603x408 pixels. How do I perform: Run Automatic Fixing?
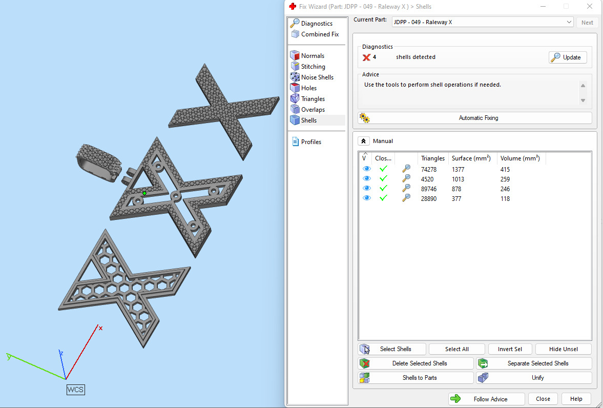[x=475, y=118]
